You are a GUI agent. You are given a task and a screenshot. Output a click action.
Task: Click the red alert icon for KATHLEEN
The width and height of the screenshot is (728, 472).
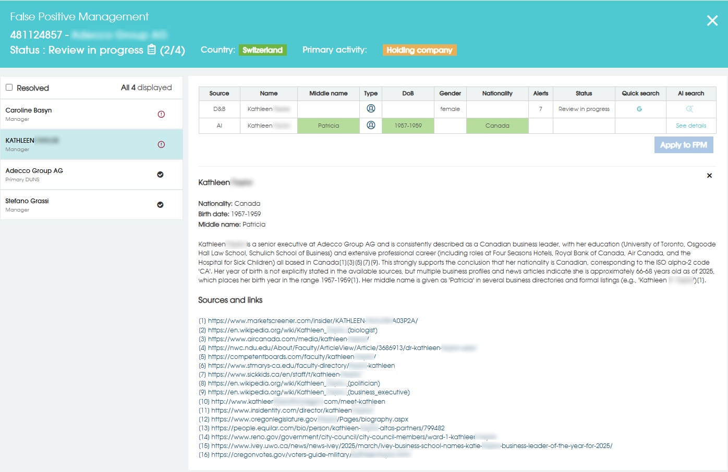pyautogui.click(x=161, y=144)
